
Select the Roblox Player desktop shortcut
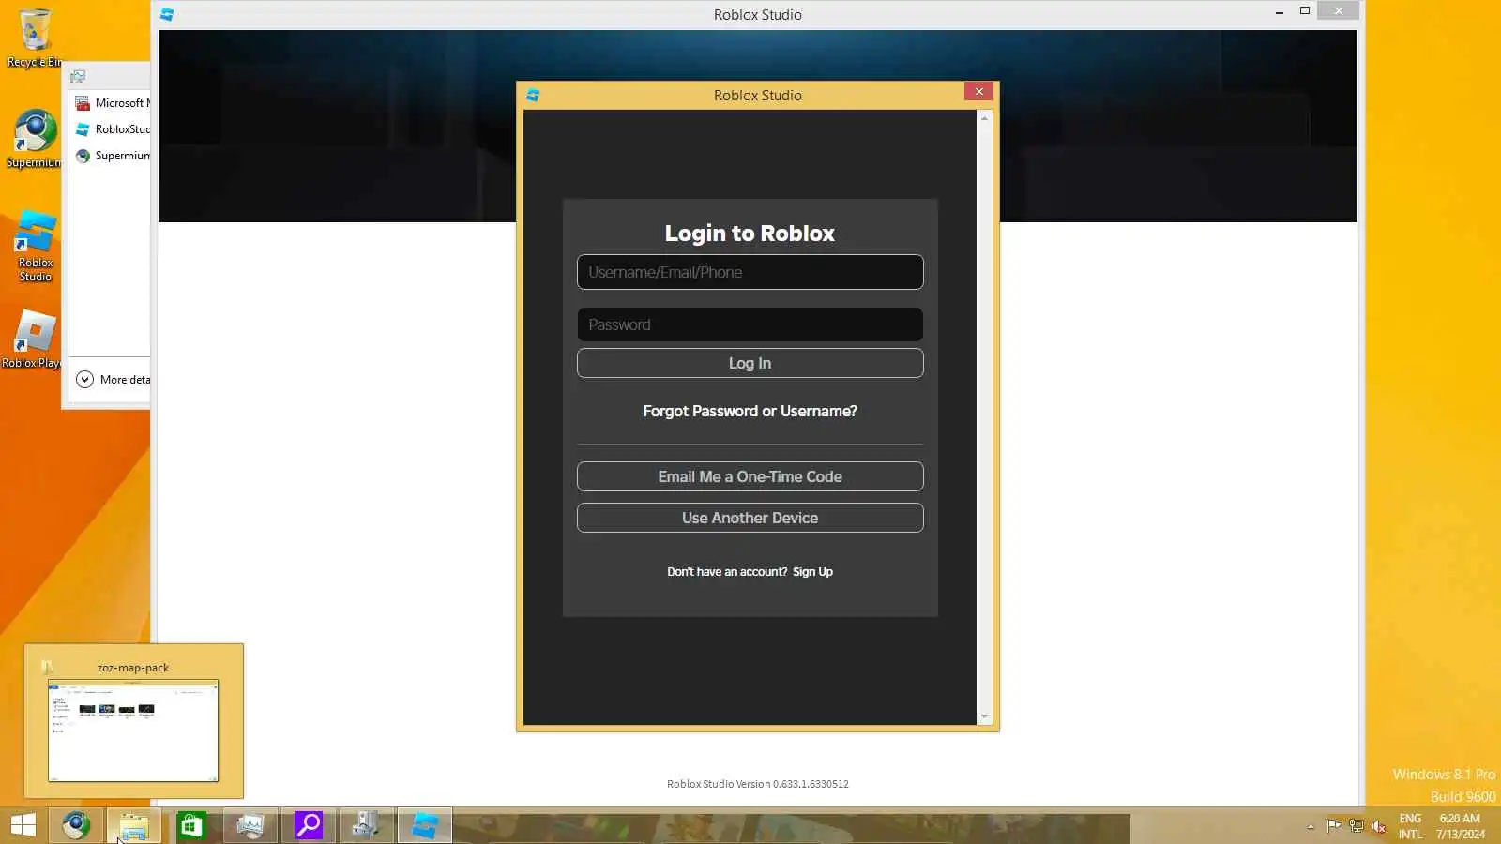coord(32,339)
